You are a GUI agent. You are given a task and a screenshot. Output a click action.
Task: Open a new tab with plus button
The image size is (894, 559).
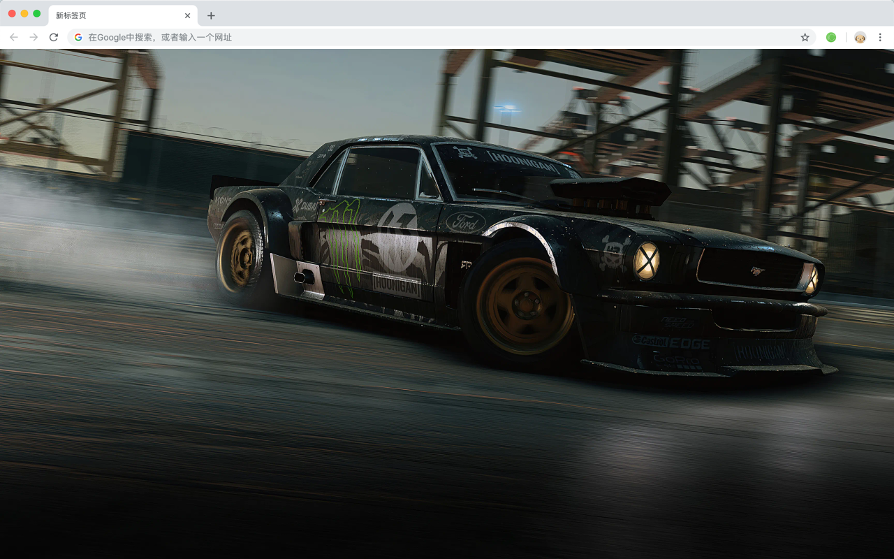(211, 15)
